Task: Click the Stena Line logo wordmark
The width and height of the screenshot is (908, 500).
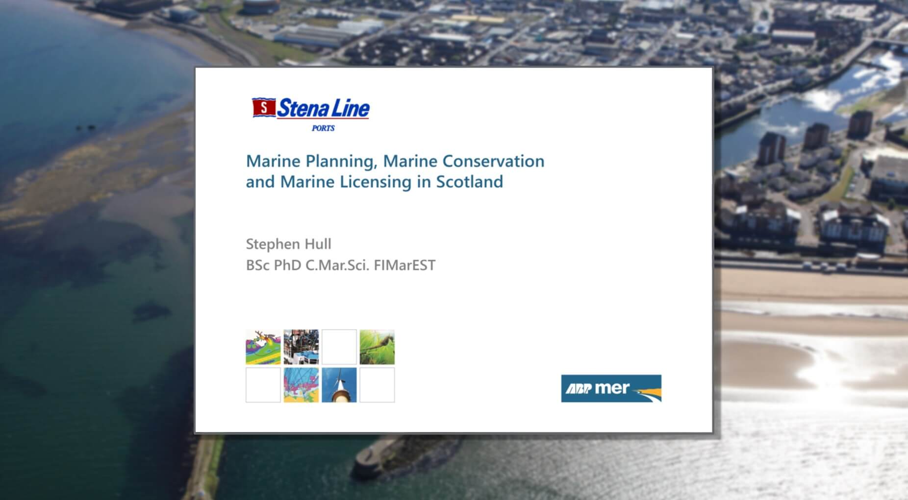Action: point(323,108)
